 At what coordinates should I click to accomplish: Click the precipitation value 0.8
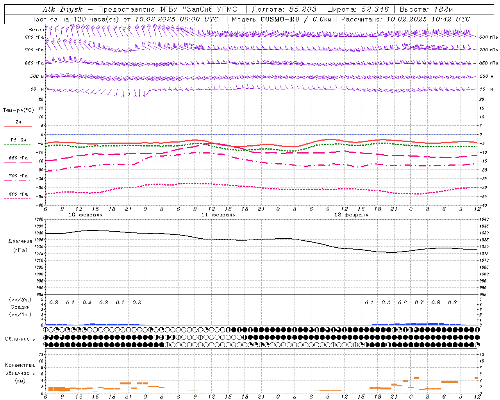436,303
